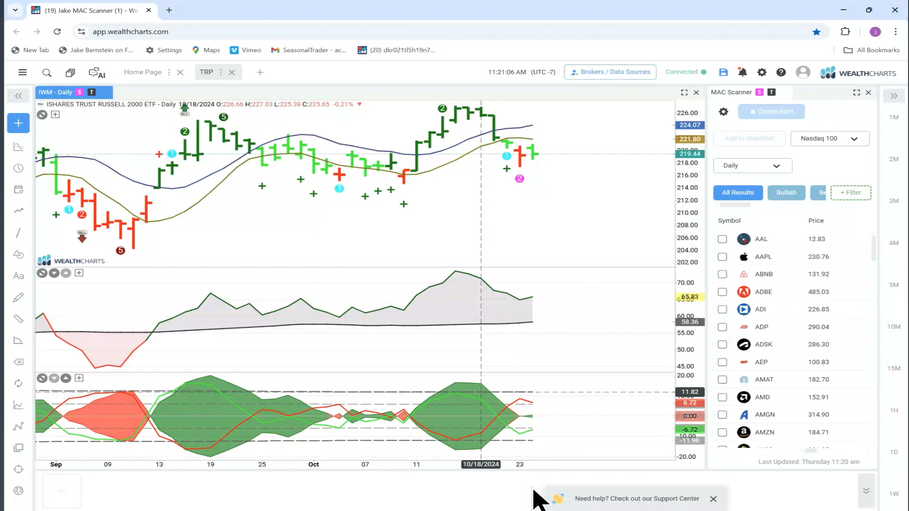Click the crosshair target tool

pos(18,469)
